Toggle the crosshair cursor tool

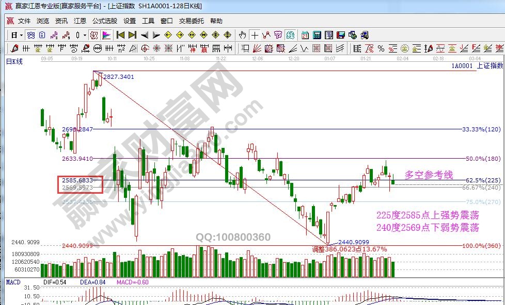click(255, 35)
